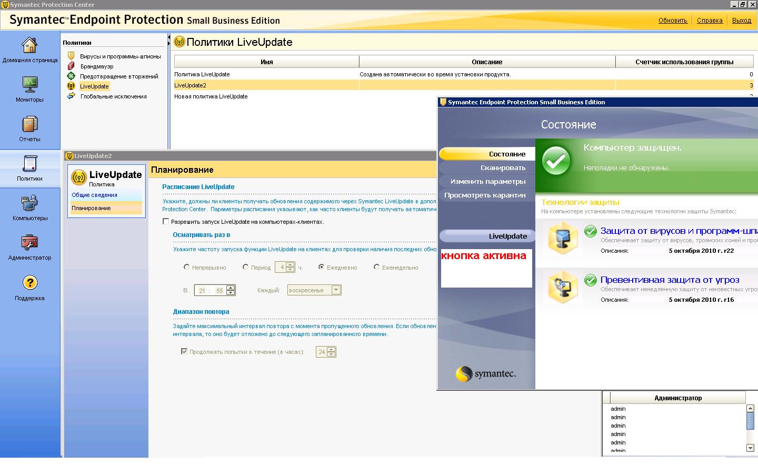Open the воскресенье day dropdown
758x474 pixels.
pos(336,290)
